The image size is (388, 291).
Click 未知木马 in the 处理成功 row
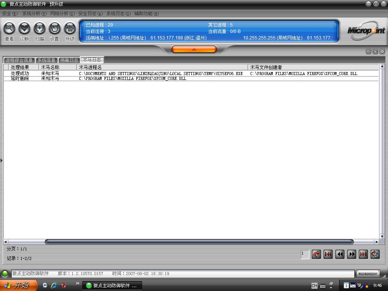coord(50,74)
